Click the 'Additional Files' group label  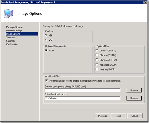point(53,76)
